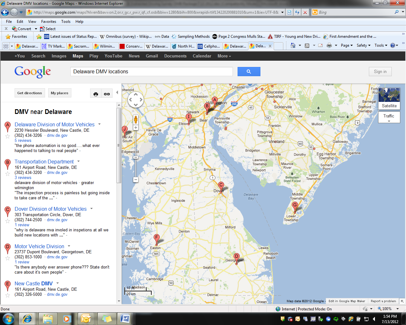Collapse the results side panel arrow

117,92
